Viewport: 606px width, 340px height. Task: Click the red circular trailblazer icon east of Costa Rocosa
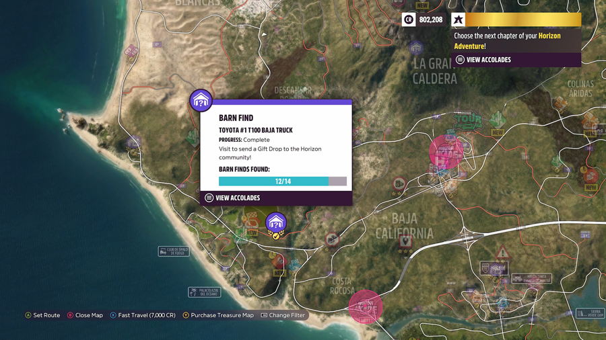[332, 240]
